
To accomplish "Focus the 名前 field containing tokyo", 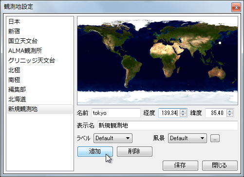I will (116, 113).
